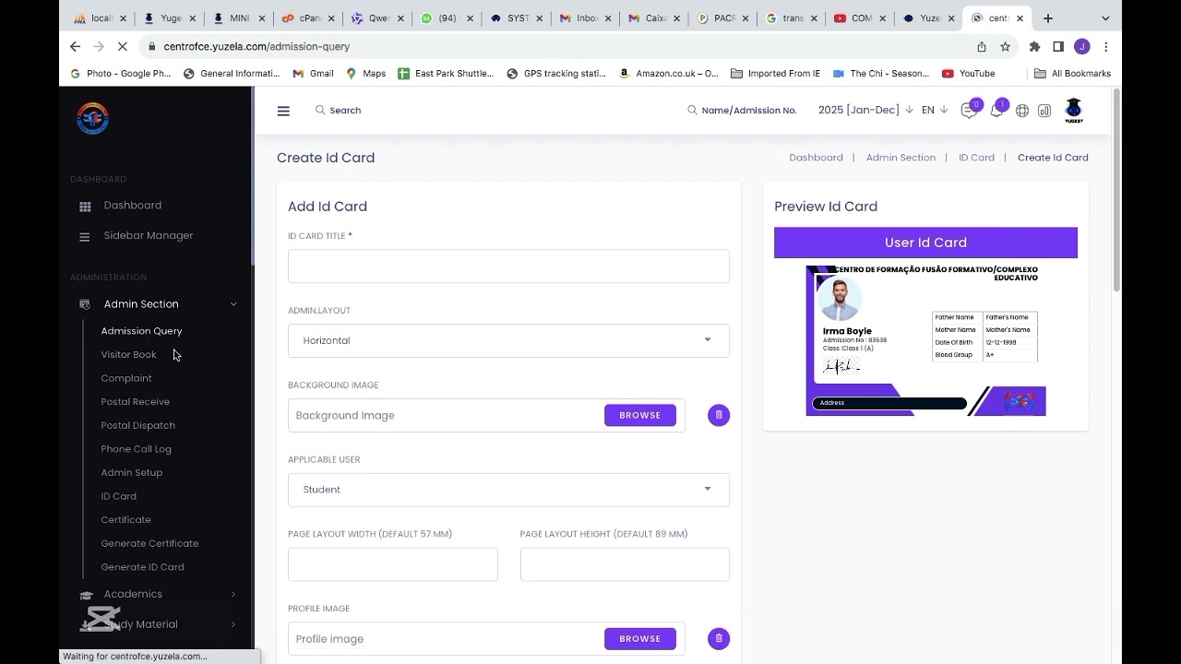Switch to the cPanel browser tab
This screenshot has height=664, width=1181.
click(x=310, y=18)
